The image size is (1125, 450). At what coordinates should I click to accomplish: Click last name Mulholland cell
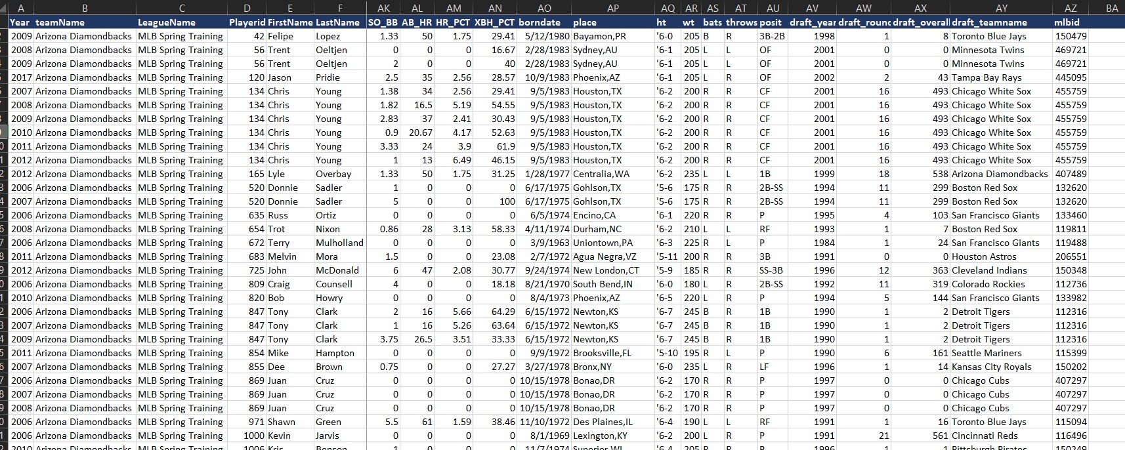[339, 243]
